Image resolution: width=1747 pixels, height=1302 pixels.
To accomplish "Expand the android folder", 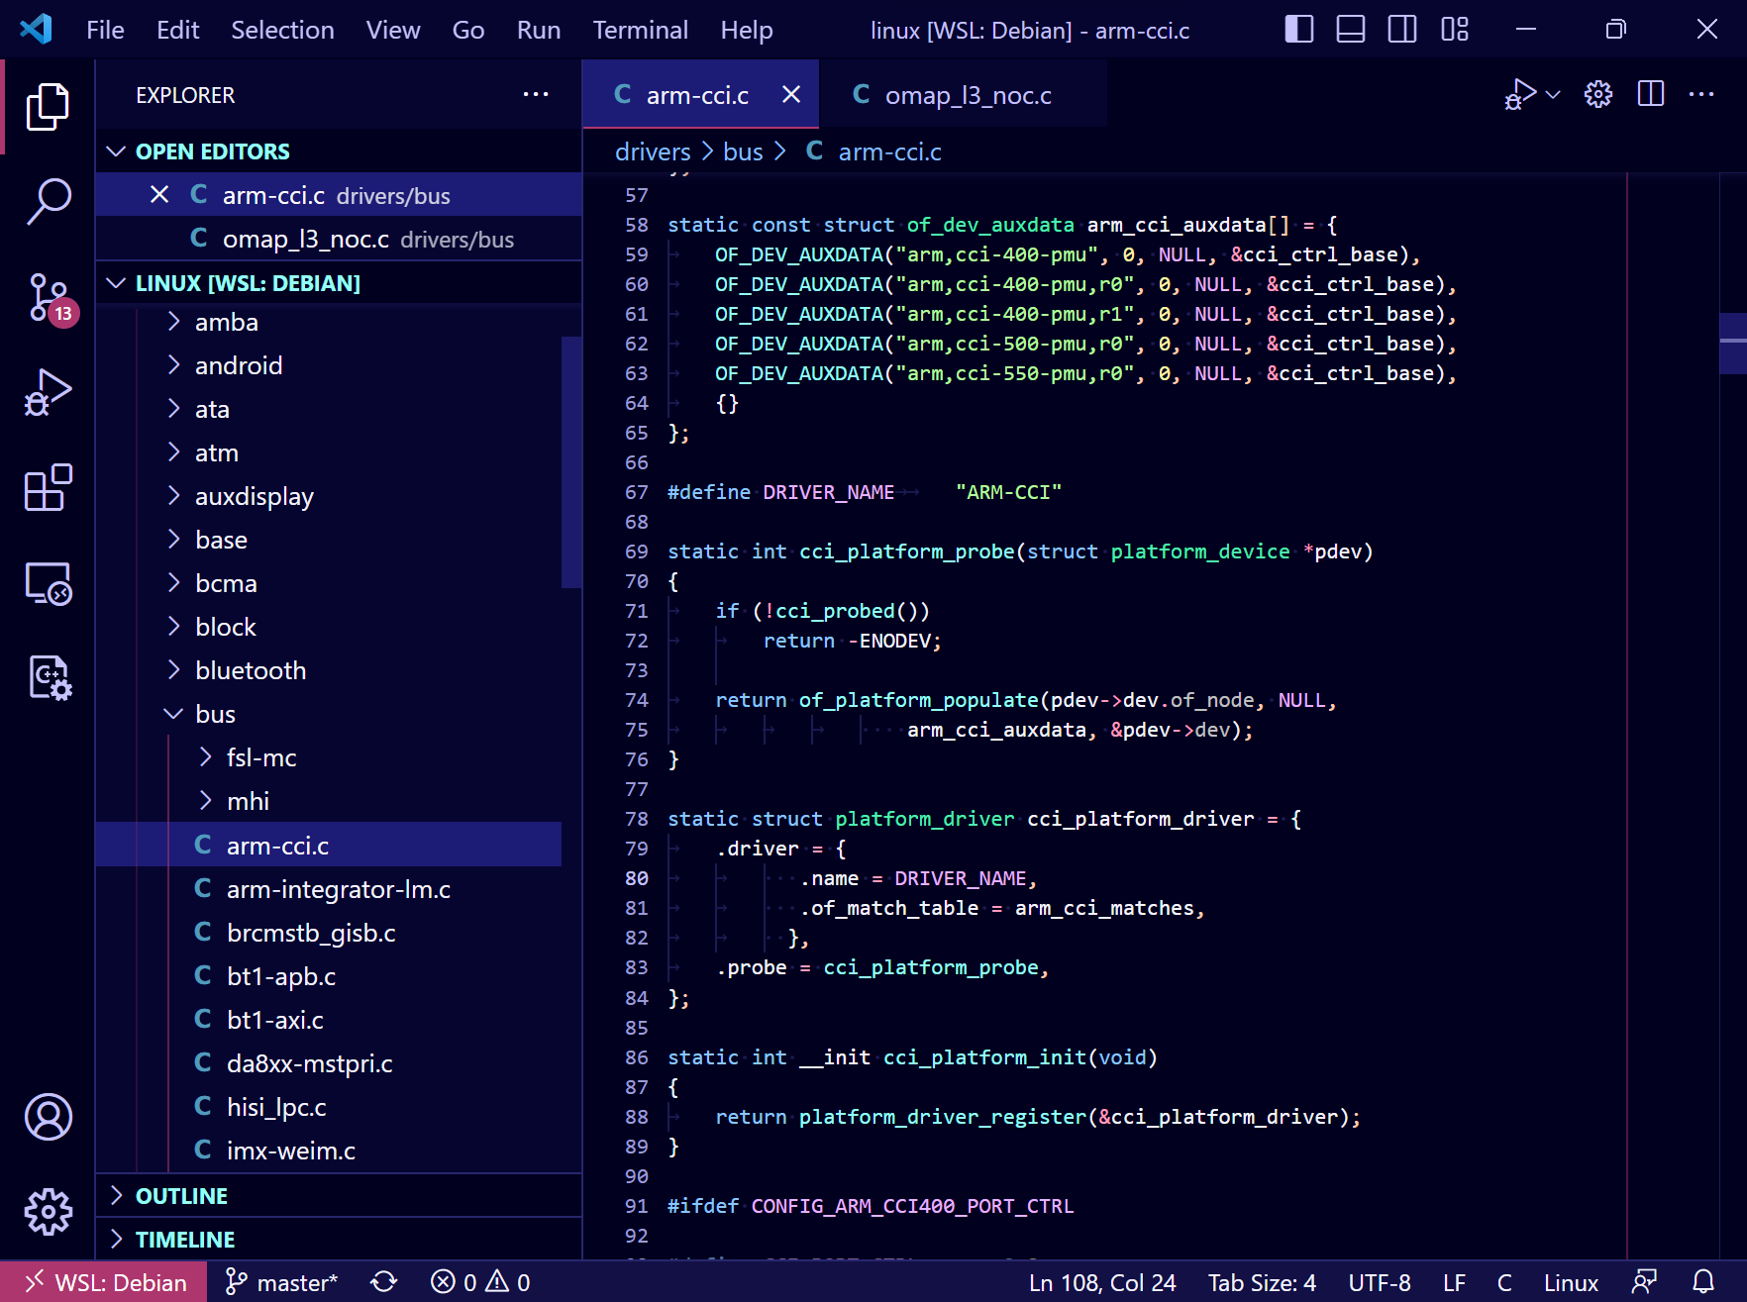I will click(x=329, y=365).
